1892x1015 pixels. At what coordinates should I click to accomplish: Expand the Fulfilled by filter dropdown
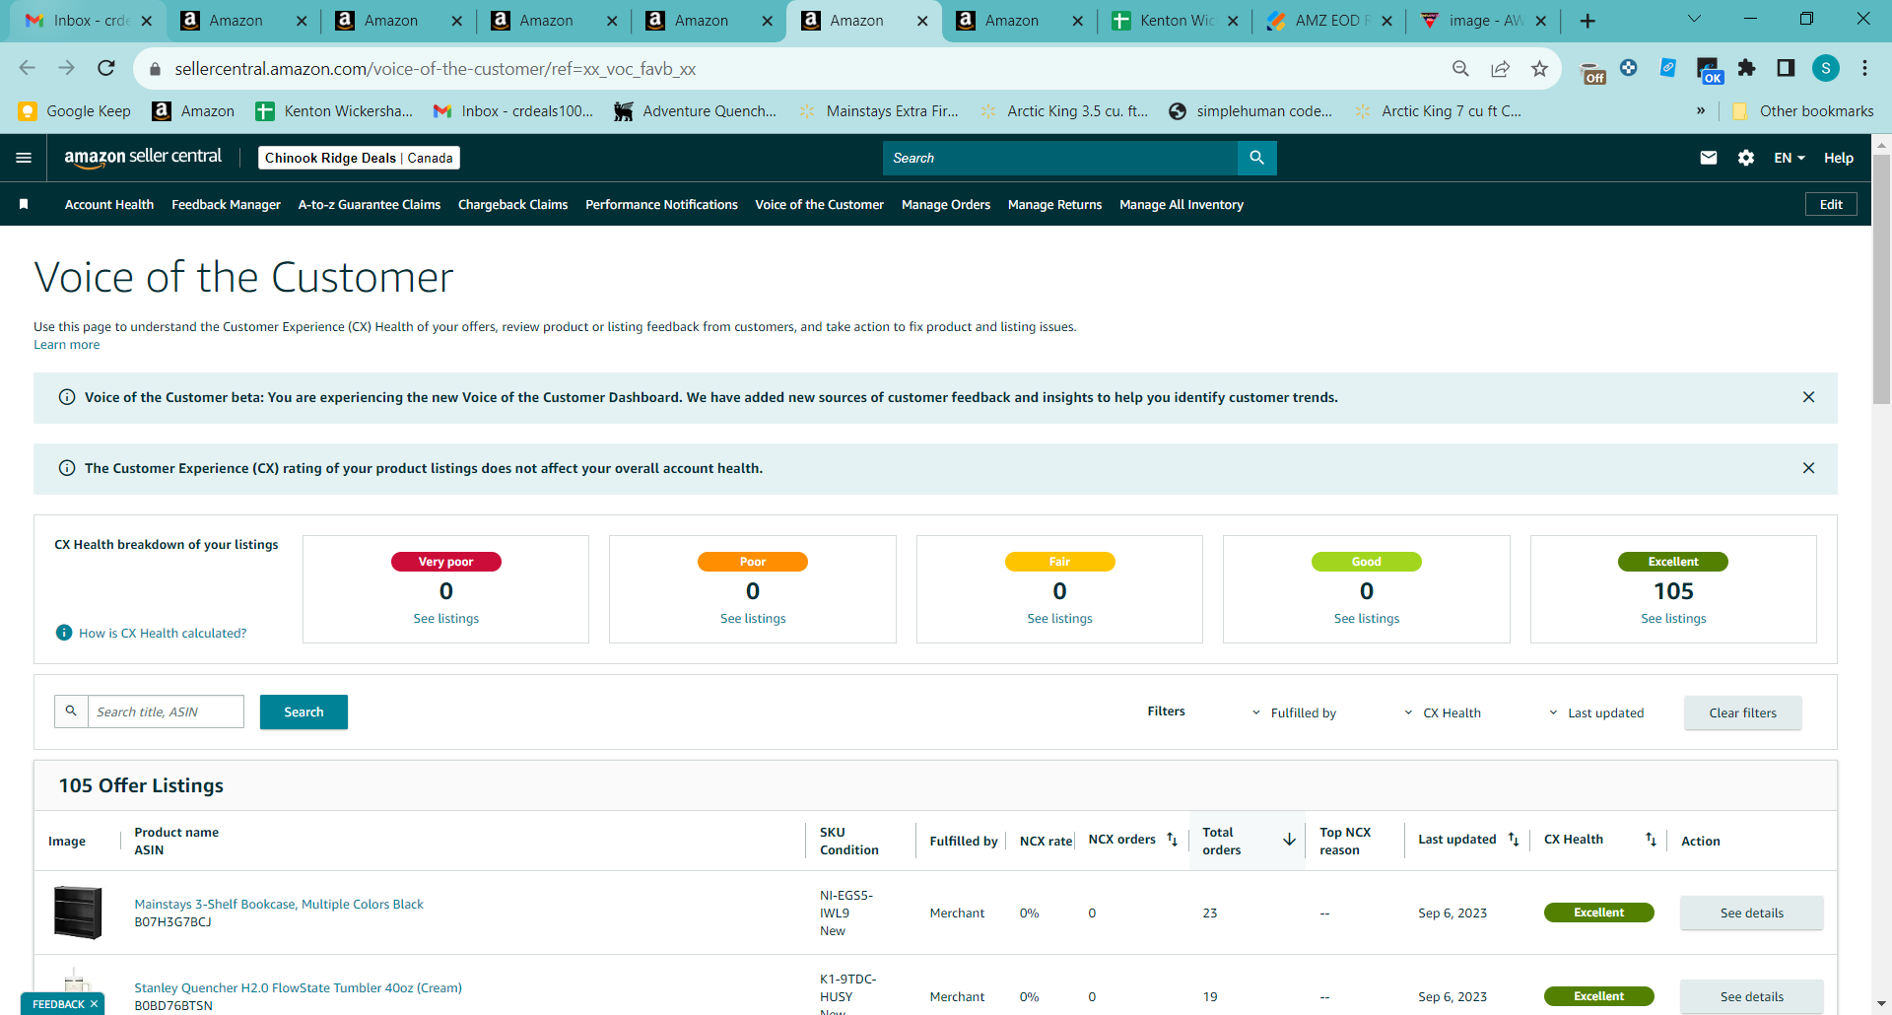pos(1294,712)
